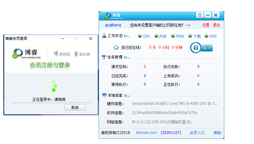The width and height of the screenshot is (254, 144).
Task: Click the Bonree logo in blue title bar
Action: (113, 16)
